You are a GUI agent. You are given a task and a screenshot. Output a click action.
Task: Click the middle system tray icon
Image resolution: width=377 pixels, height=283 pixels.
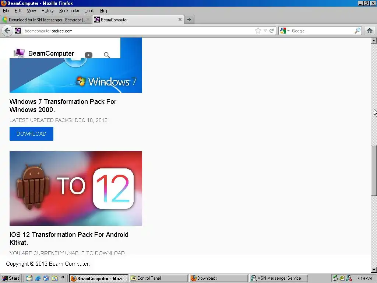(342, 278)
